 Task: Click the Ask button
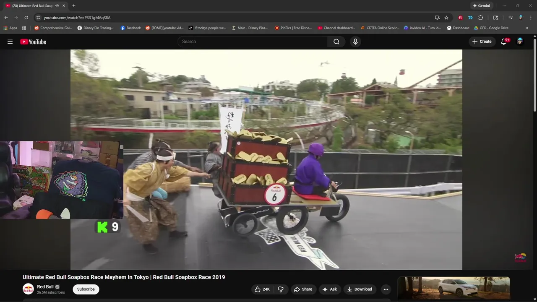[x=329, y=289]
